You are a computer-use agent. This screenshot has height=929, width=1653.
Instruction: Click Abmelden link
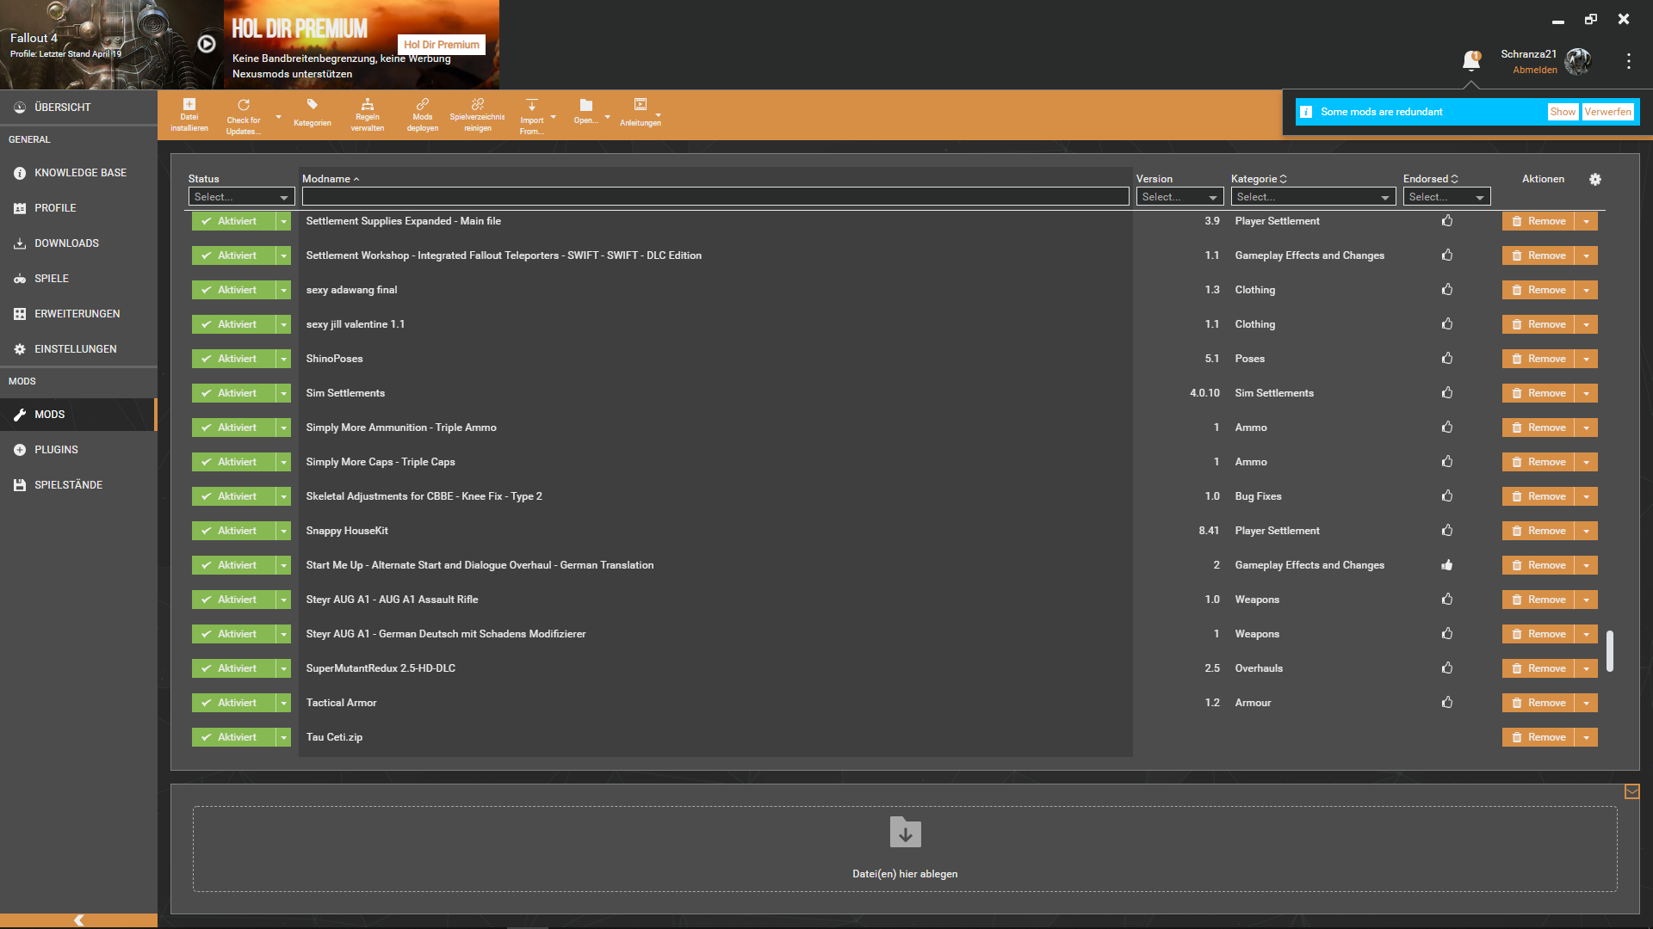pyautogui.click(x=1535, y=70)
